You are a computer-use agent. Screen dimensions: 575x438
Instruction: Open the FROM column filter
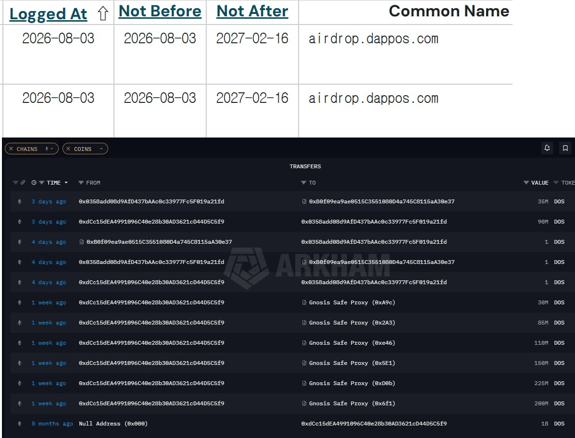click(x=81, y=182)
